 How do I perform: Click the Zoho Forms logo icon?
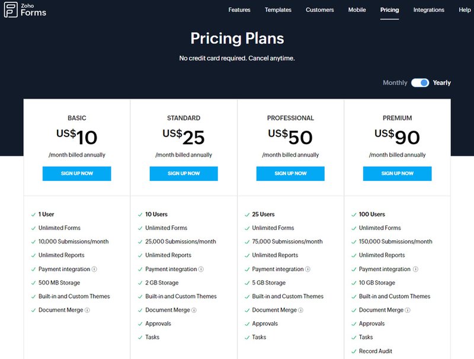(11, 10)
